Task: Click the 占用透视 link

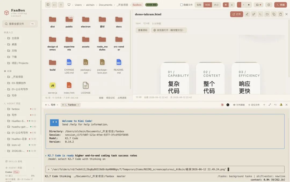Action: coord(122,98)
